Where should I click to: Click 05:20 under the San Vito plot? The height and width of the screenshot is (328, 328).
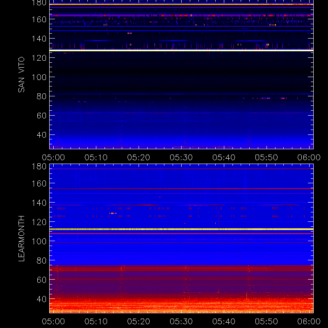point(139,157)
